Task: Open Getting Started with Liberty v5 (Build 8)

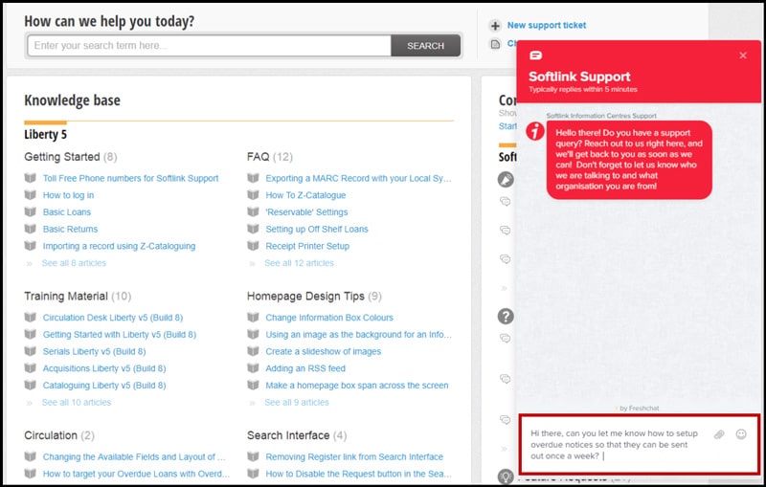Action: point(120,334)
